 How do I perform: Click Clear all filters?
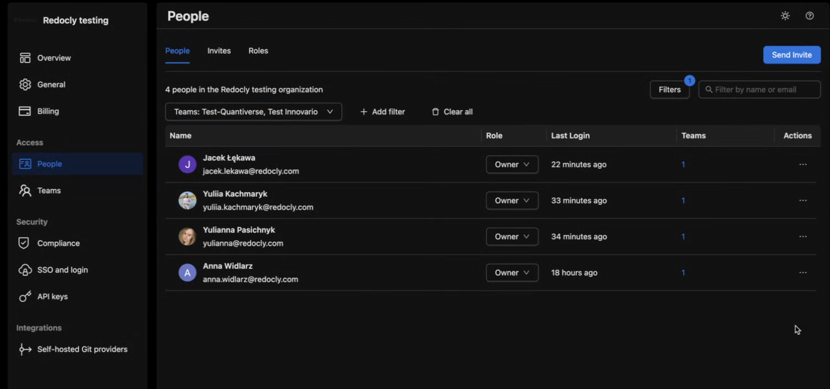pyautogui.click(x=452, y=112)
